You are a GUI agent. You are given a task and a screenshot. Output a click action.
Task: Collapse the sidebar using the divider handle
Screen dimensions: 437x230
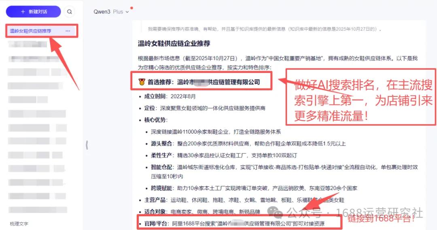point(87,145)
